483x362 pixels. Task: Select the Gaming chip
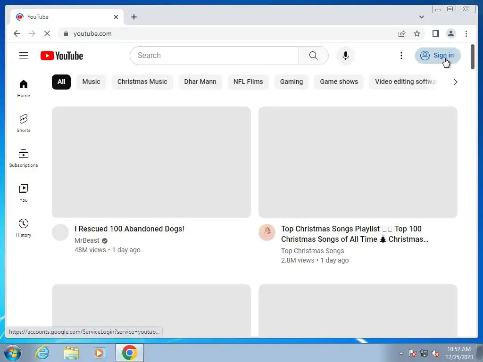pyautogui.click(x=291, y=82)
